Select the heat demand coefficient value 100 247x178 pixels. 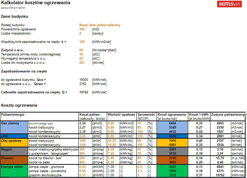82,41
